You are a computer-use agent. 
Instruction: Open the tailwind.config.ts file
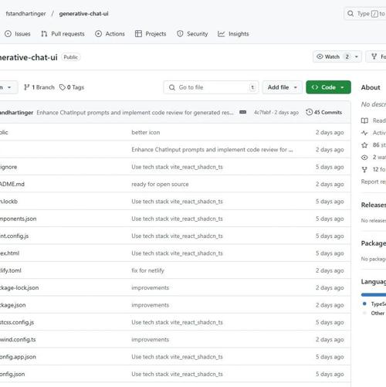coord(18,340)
